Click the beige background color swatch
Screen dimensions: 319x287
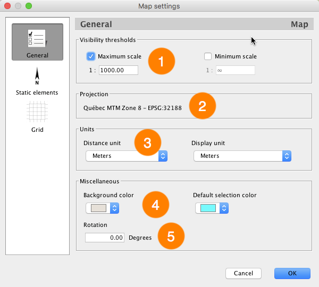click(x=98, y=208)
